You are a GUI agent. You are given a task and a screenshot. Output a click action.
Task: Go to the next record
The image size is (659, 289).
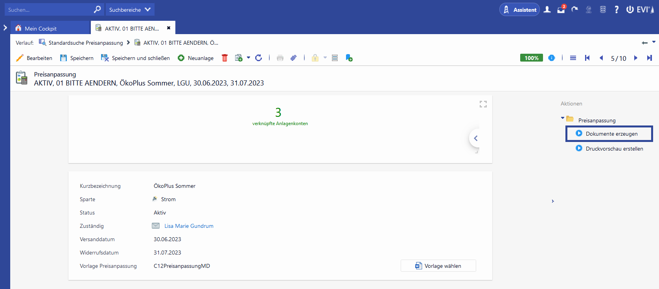635,58
